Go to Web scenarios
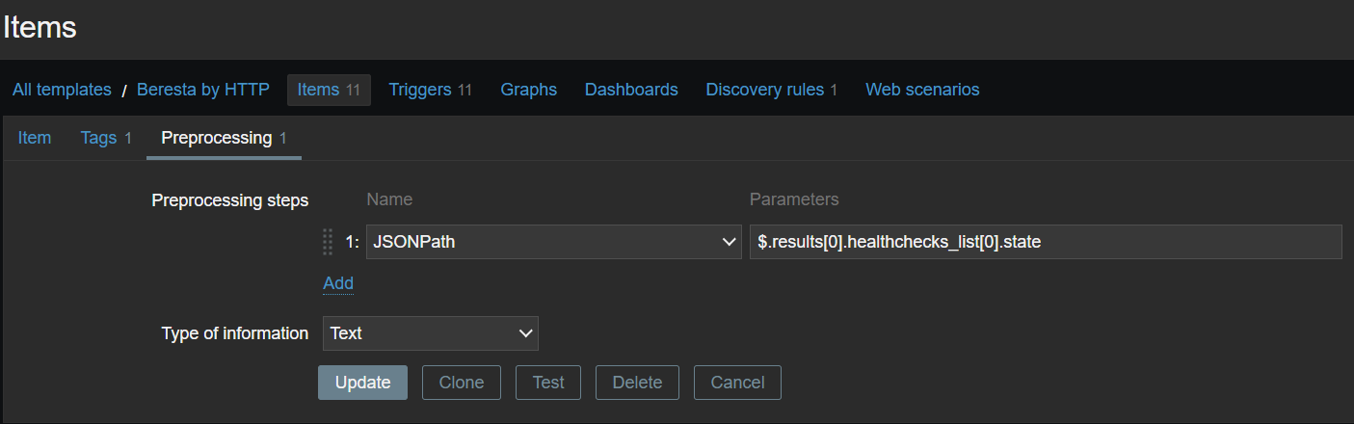This screenshot has width=1354, height=424. [922, 90]
